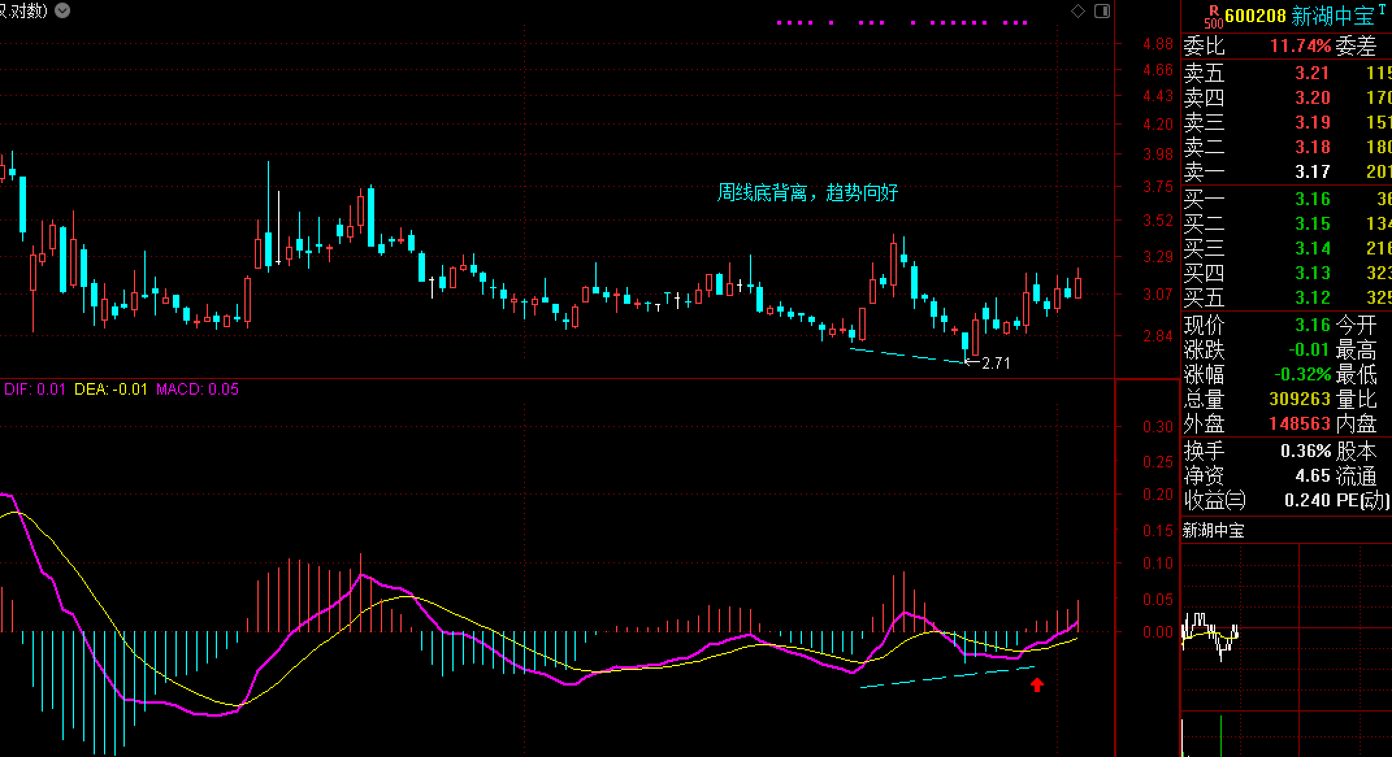The width and height of the screenshot is (1392, 757).
Task: Click the 最高 label
Action: point(1356,351)
